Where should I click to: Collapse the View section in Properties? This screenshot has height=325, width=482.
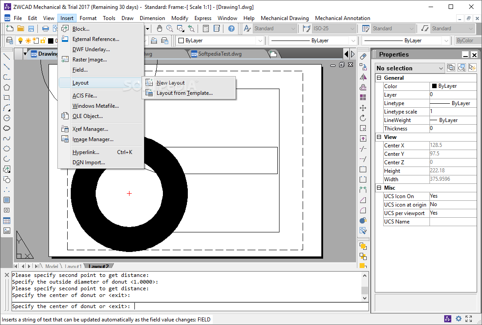(x=379, y=137)
